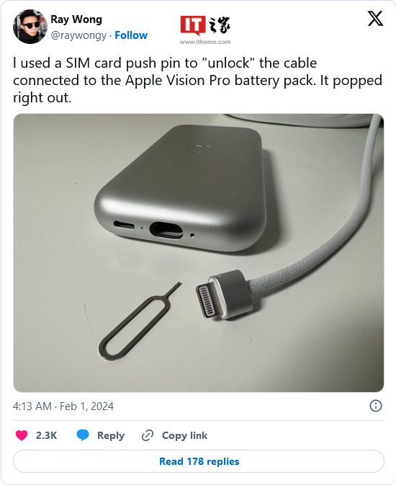396x485 pixels.
Task: Click the tweet text about SIM card pin
Action: [x=198, y=80]
